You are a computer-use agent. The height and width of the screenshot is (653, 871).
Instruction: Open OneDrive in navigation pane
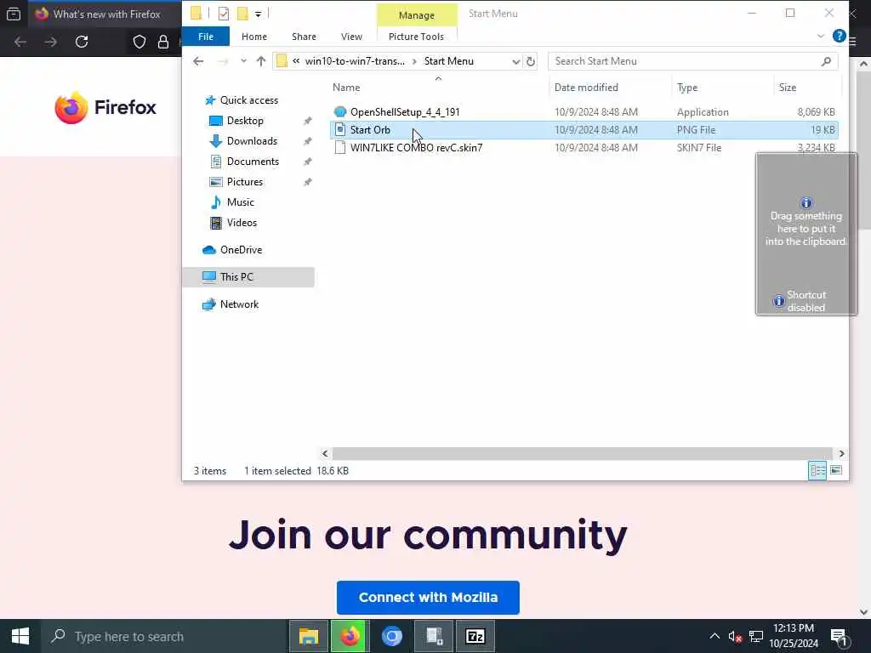241,250
